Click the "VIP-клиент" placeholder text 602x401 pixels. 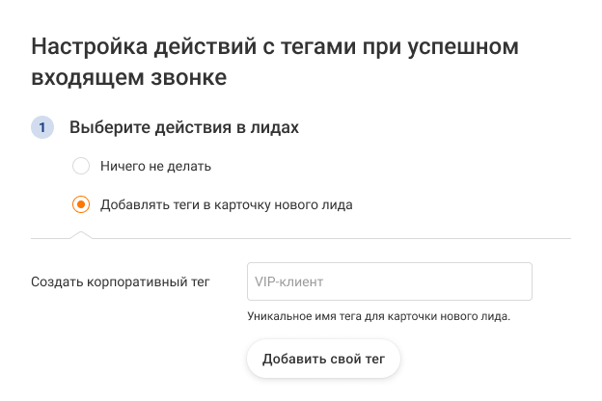[288, 282]
